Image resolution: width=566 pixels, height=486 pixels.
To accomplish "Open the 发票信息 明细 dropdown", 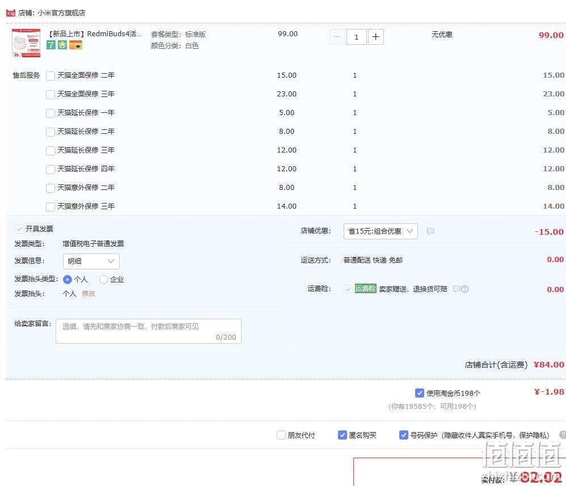I will [x=91, y=261].
